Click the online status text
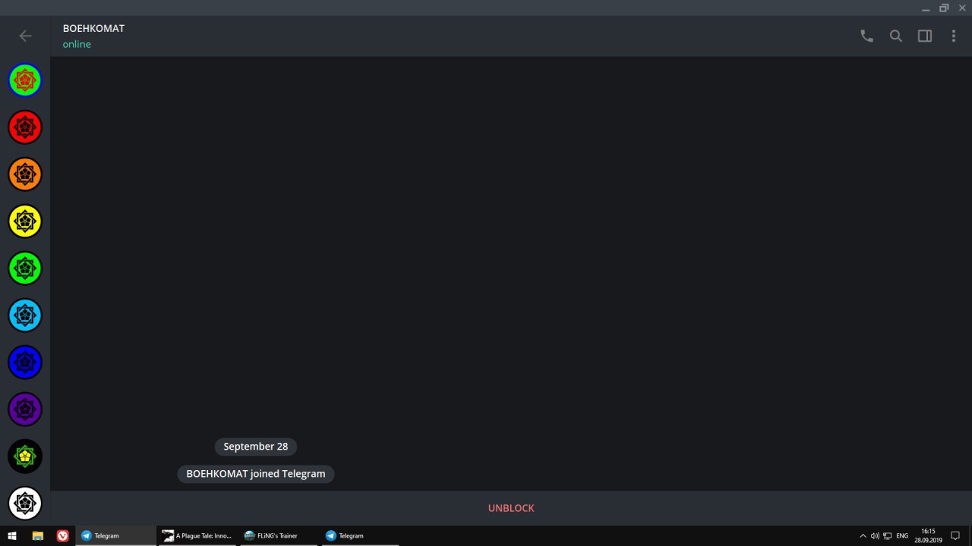 (77, 44)
